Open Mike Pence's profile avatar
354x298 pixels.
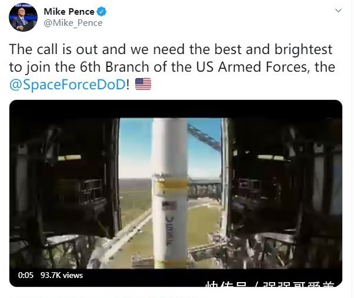23,17
